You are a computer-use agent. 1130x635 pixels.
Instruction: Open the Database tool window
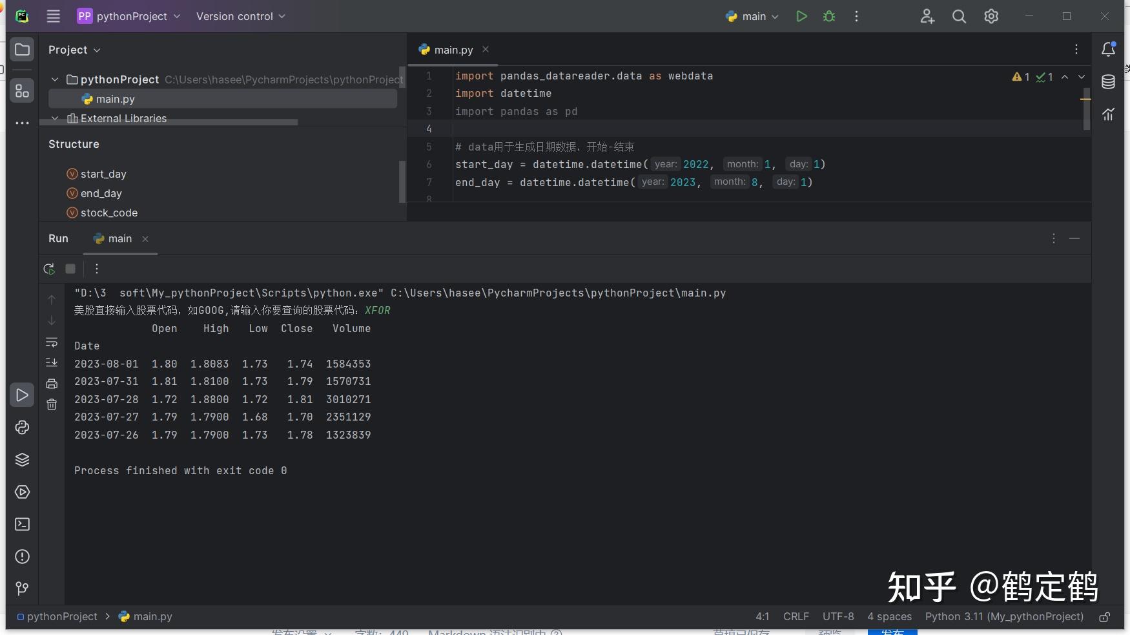point(1108,82)
